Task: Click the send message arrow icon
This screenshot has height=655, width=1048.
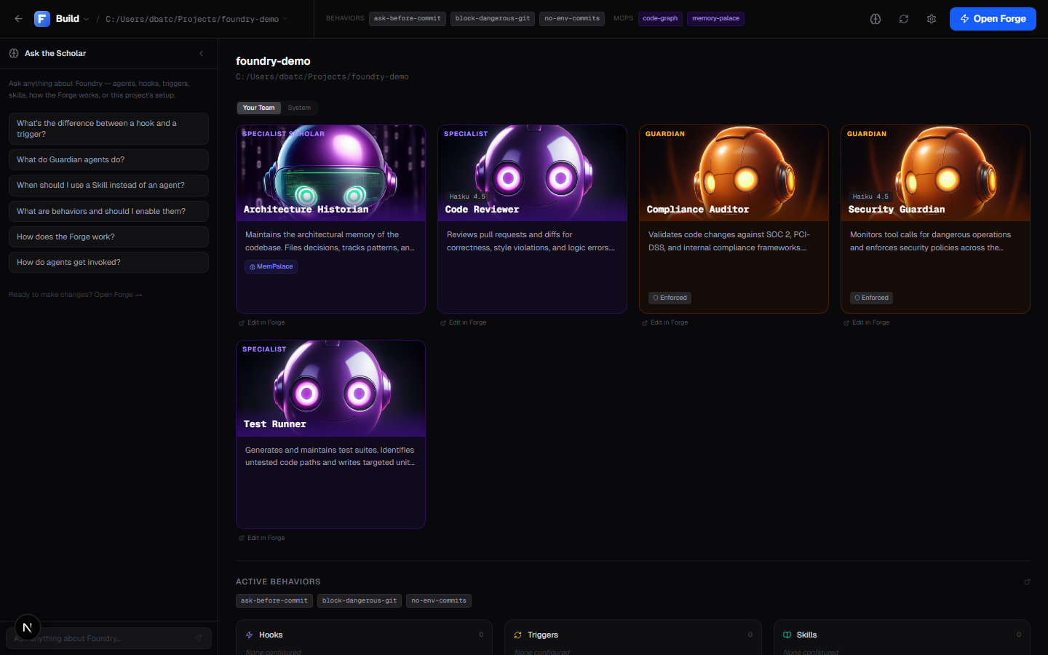Action: (198, 638)
